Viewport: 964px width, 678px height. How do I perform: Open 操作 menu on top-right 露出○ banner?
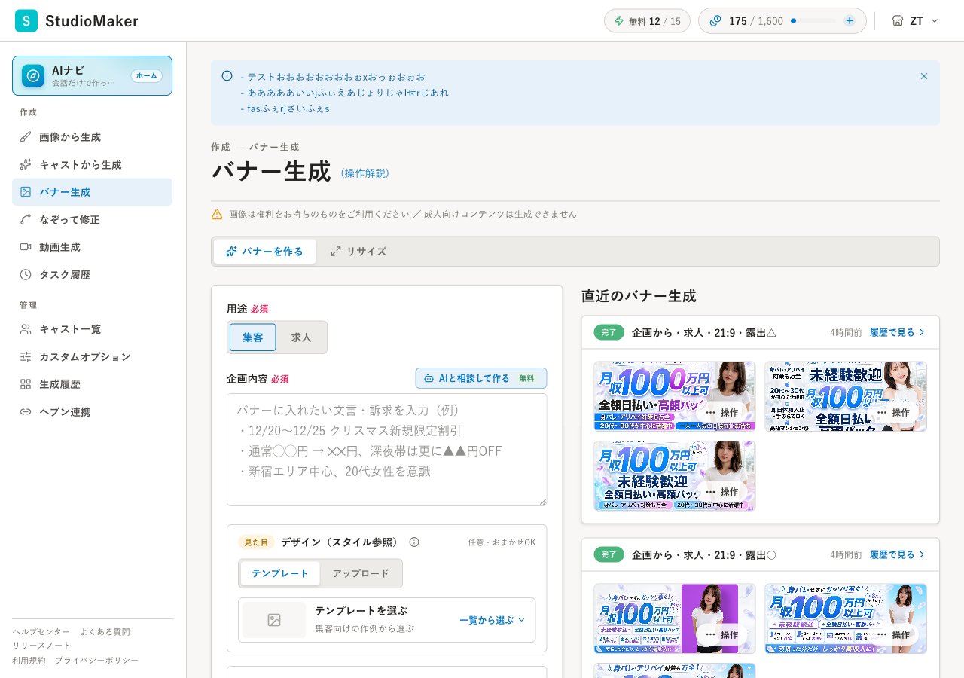pos(893,634)
